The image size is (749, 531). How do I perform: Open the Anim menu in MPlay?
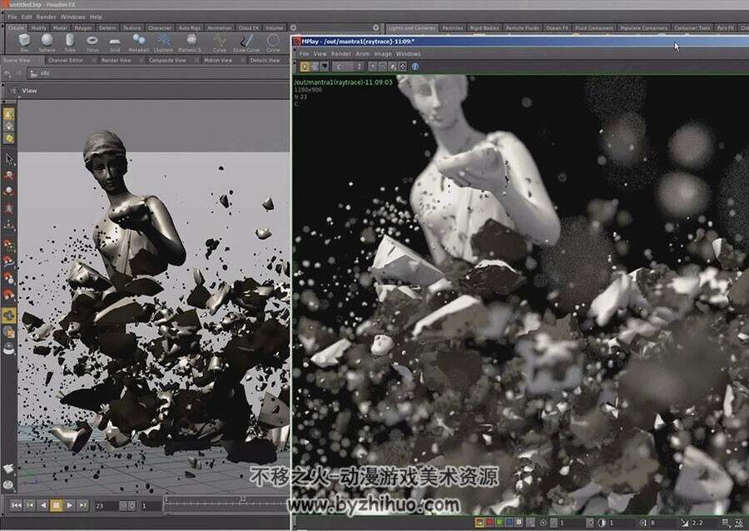[x=363, y=54]
